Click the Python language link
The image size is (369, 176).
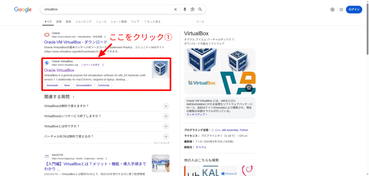244,130
